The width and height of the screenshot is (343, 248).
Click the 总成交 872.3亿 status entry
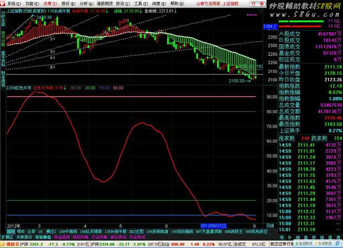pos(249,244)
